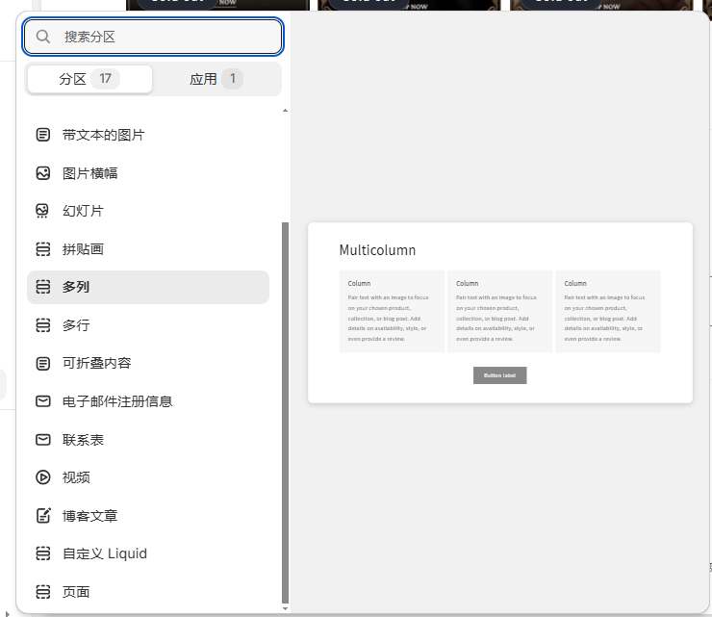The image size is (712, 617).
Task: Switch to the 分区 tab
Action: [89, 79]
